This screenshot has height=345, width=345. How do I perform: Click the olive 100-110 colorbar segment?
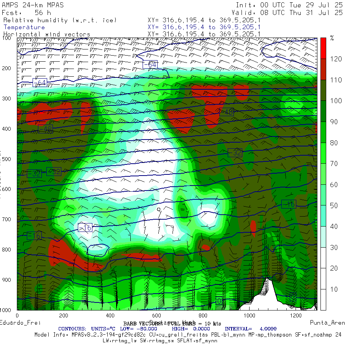[323, 90]
